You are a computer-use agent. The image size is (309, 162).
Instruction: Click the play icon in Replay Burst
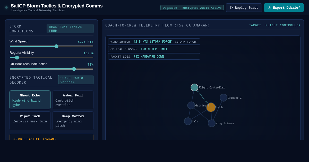tap(231, 7)
